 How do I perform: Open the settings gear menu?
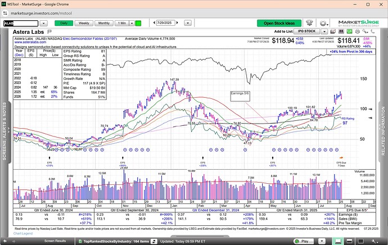click(x=324, y=23)
